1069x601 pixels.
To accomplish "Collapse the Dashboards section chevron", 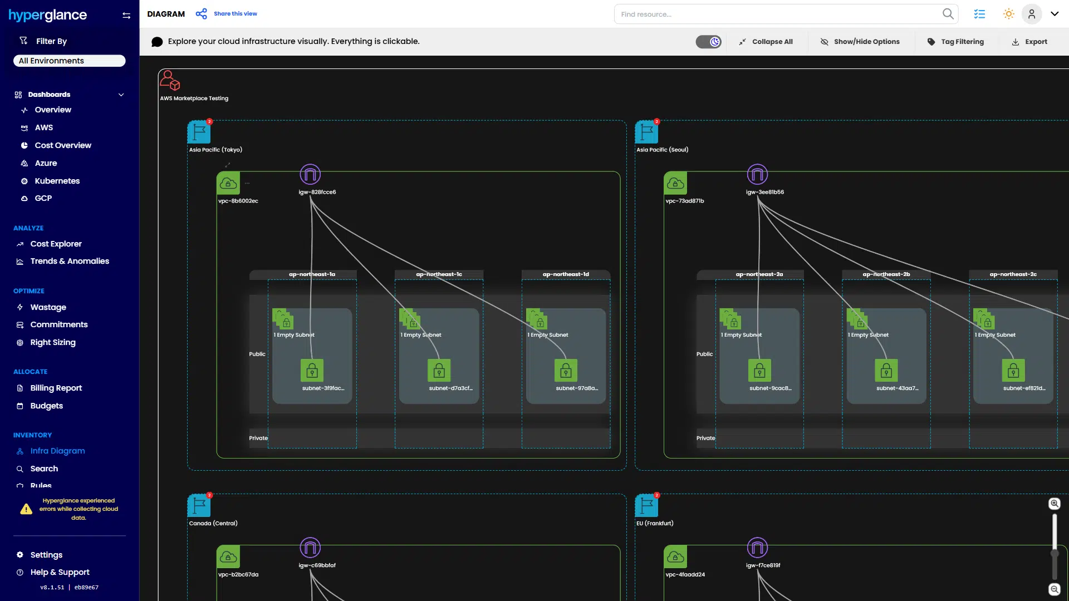I will pos(121,95).
